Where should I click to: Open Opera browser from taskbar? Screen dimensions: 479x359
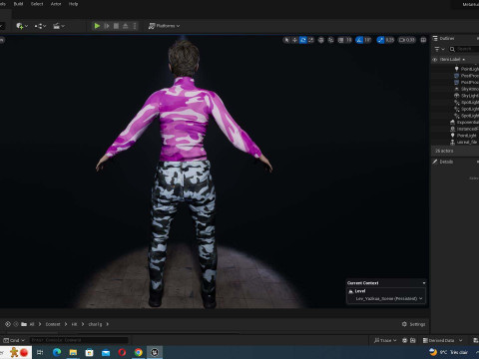(122, 352)
